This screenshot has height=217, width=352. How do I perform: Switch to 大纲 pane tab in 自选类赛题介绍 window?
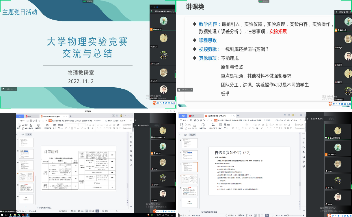186,135
